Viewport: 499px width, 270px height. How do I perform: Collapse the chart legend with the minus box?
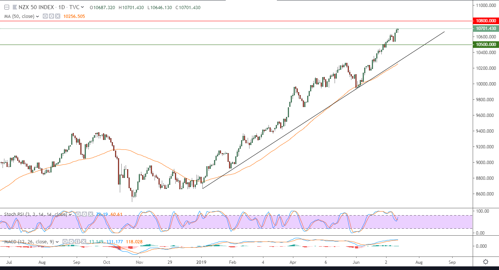coord(7,7)
